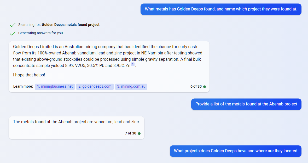
Task: Select the 'Provide a list of the metals' message
Action: pos(246,104)
